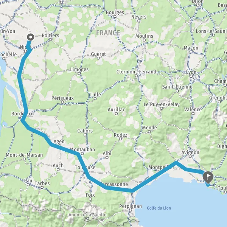Click the Clermont-Ferrand city marker
The width and height of the screenshot is (227, 227).
[x=136, y=76]
